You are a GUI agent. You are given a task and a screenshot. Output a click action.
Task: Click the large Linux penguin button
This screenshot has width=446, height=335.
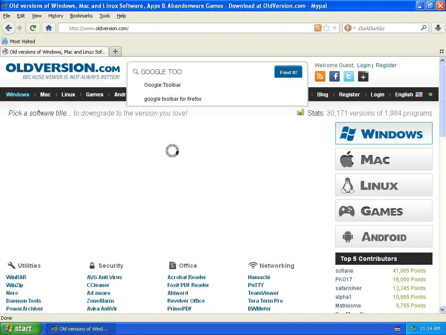[384, 185]
